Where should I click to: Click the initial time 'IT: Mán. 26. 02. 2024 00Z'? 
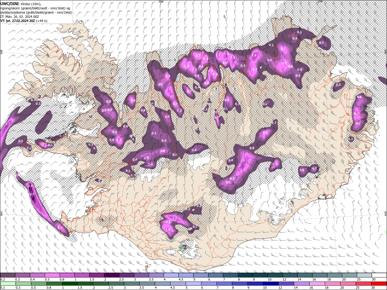pyautogui.click(x=19, y=16)
